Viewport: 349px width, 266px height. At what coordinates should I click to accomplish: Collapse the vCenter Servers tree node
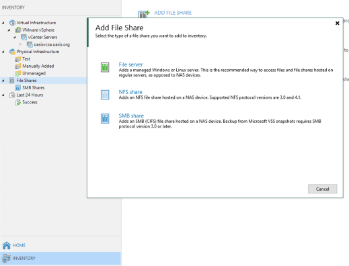pos(15,37)
